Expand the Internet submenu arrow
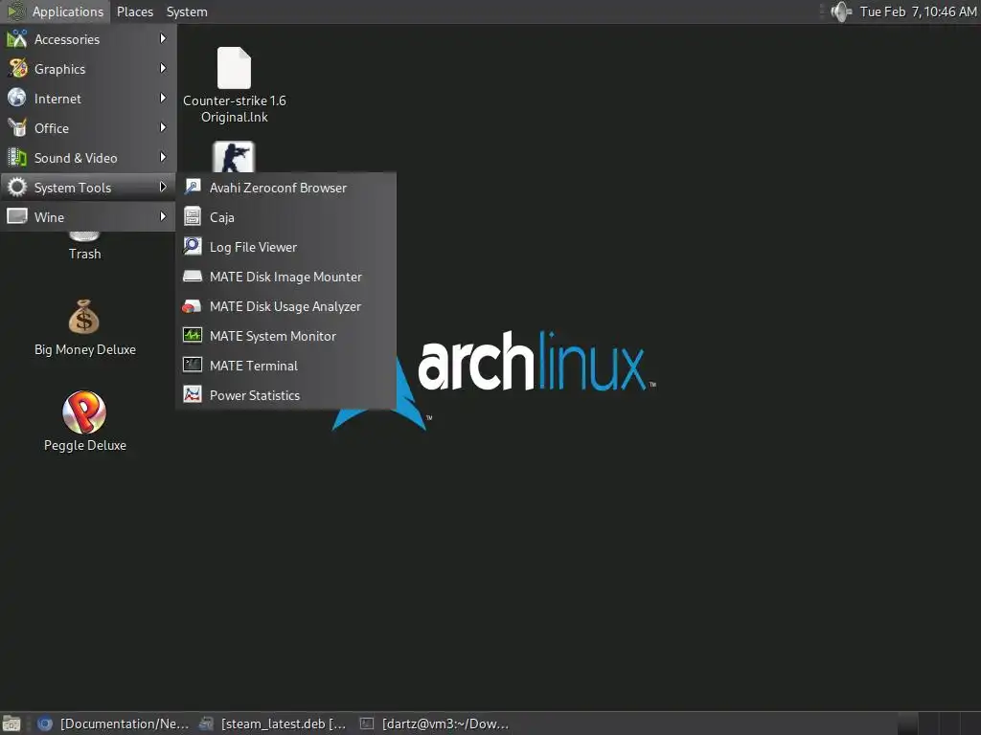 [x=163, y=99]
